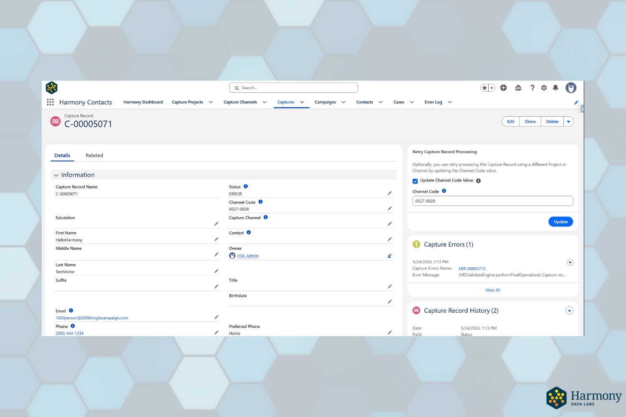
Task: Open the favorites list dropdown arrow
Action: (x=492, y=88)
